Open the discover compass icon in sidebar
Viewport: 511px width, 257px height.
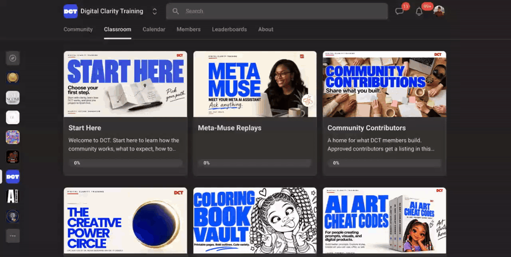(x=12, y=58)
